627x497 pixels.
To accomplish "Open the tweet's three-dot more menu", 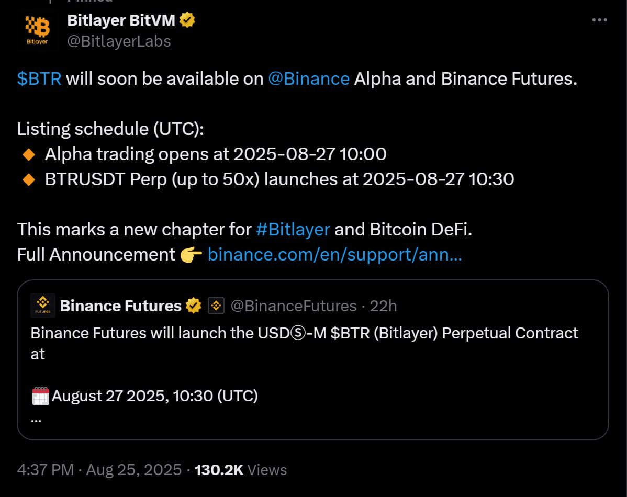I will coord(599,20).
